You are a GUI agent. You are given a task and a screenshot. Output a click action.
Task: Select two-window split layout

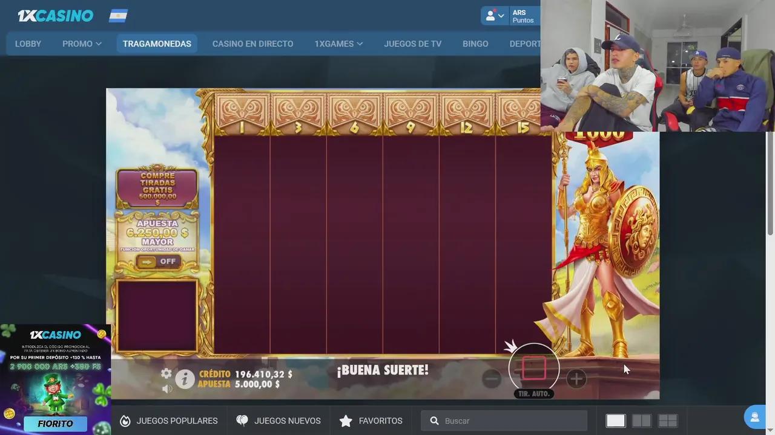(641, 420)
